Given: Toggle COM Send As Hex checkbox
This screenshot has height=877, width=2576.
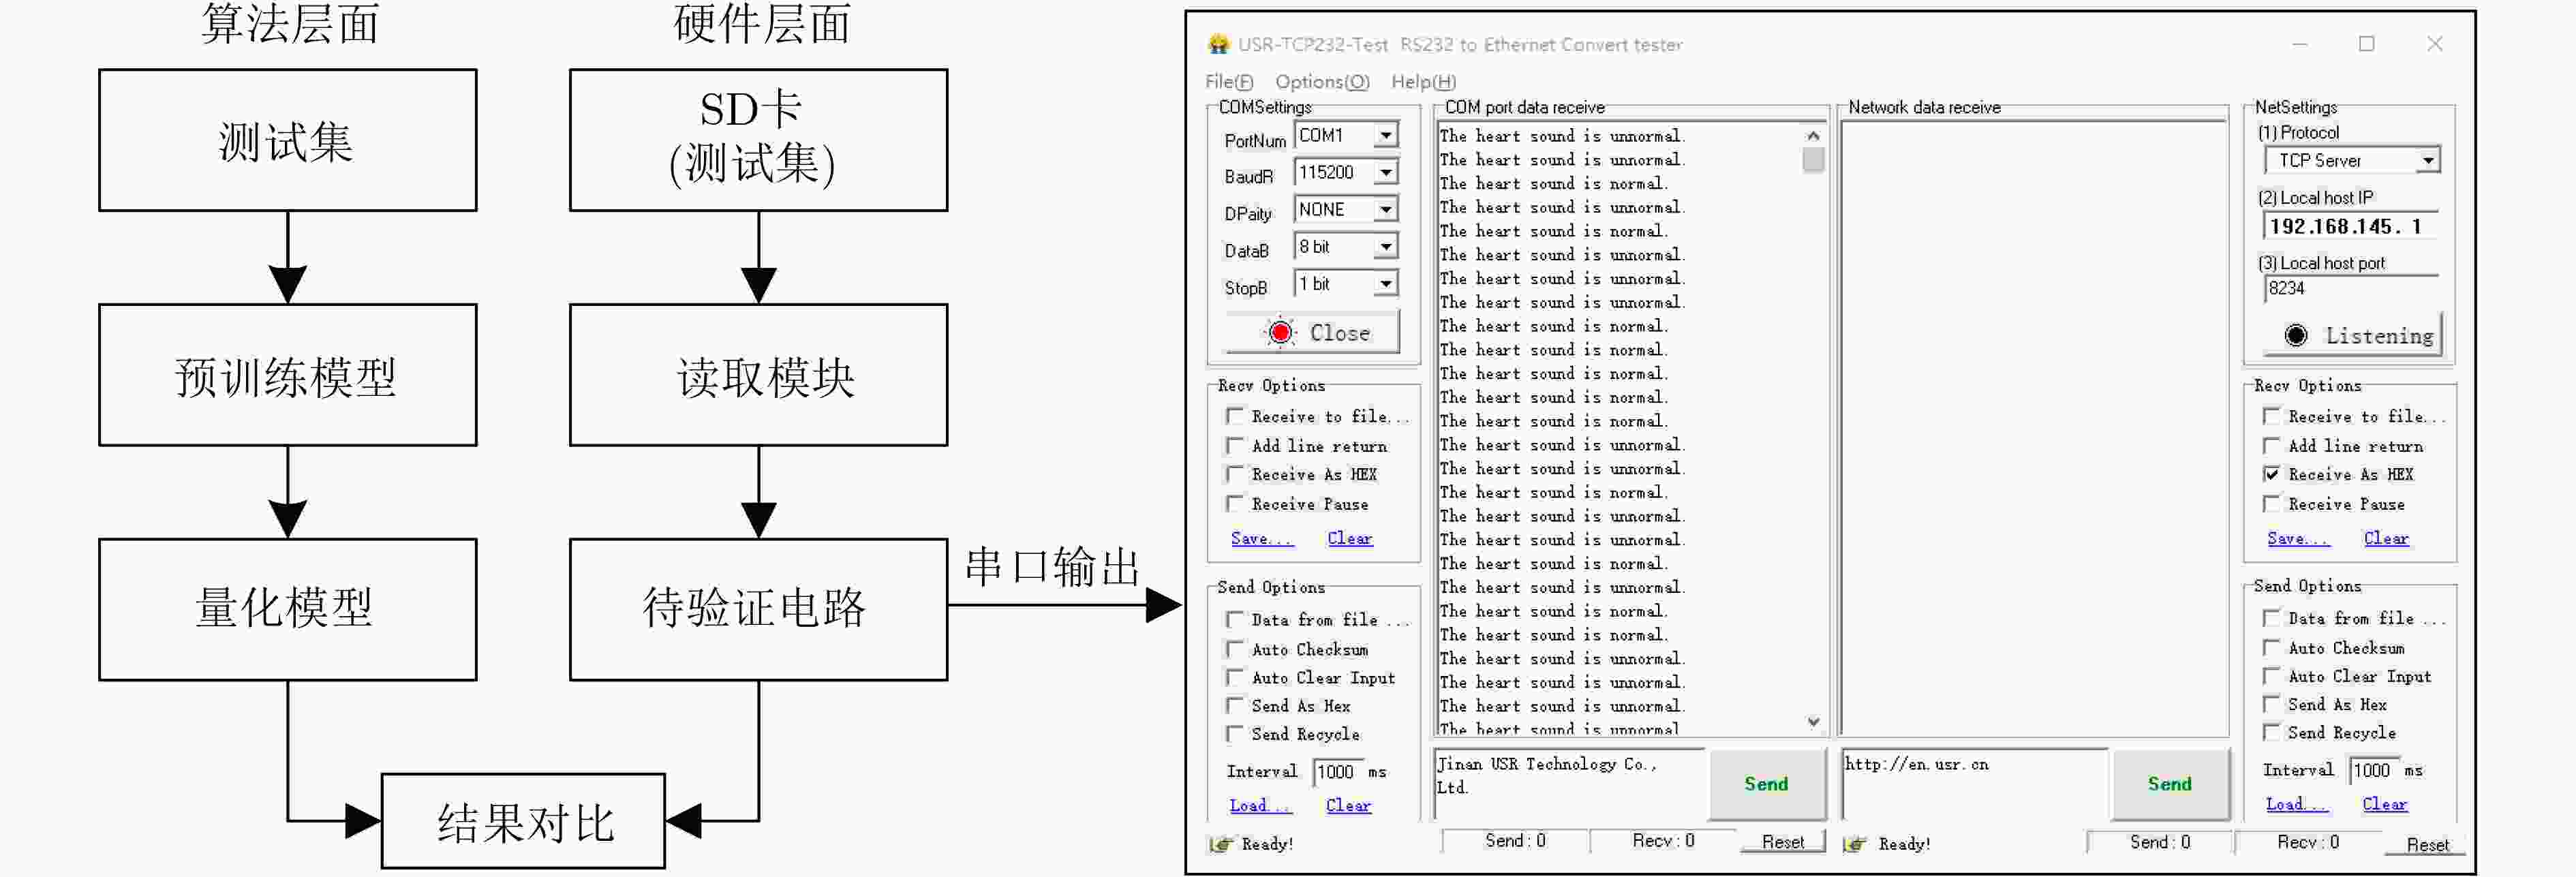Looking at the screenshot, I should click(x=1235, y=705).
